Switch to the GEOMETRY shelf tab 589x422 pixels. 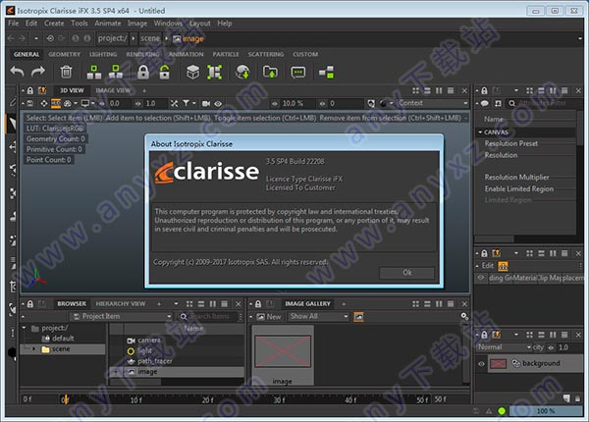click(x=64, y=54)
